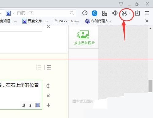Toggle the speaker mute icon
This screenshot has width=153, height=118.
[115, 13]
